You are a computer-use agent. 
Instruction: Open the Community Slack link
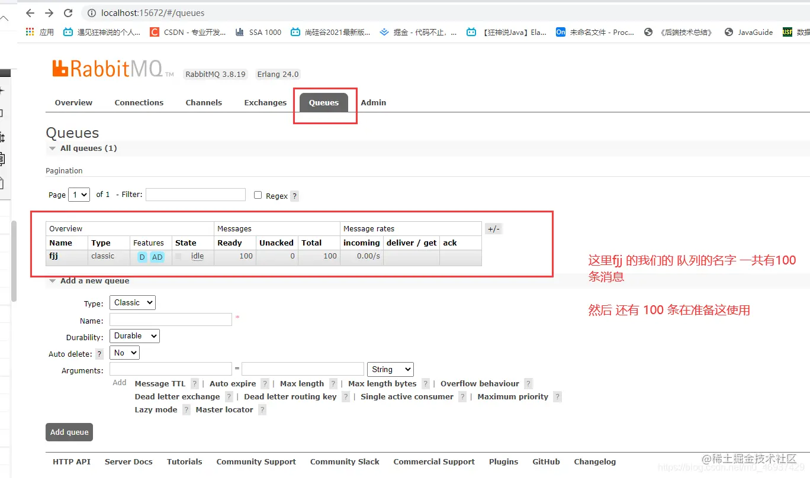(345, 462)
